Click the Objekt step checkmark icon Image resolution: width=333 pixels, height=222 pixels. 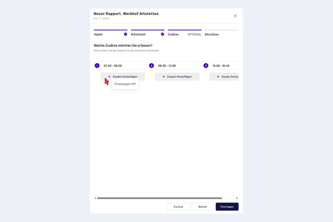click(x=125, y=34)
